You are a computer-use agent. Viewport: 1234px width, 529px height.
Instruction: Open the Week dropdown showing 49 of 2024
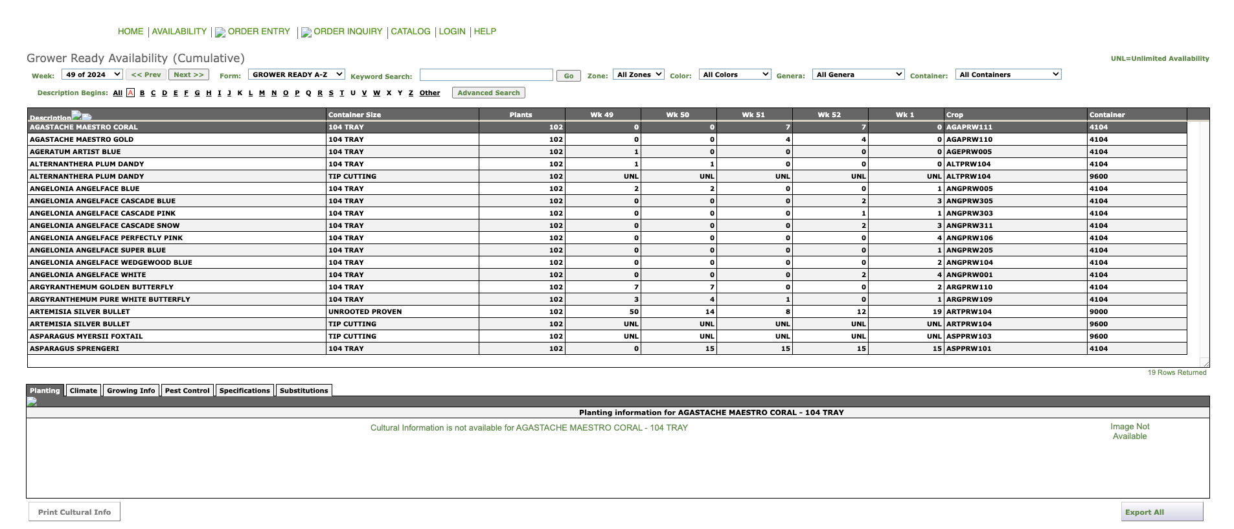pyautogui.click(x=92, y=74)
